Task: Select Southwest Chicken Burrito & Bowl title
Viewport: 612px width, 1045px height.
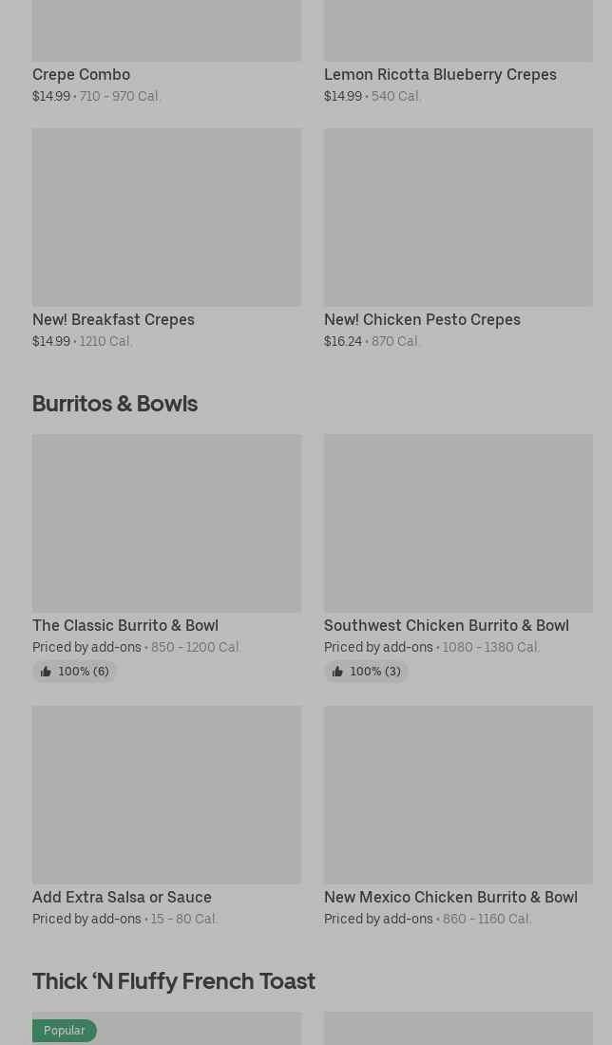Action: 447,625
